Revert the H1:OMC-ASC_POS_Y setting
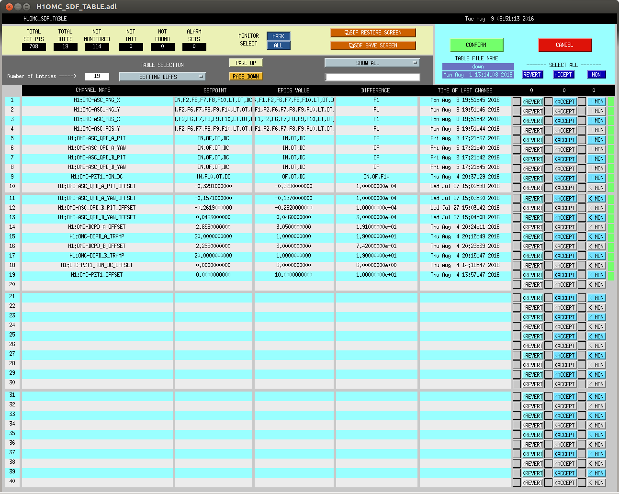The height and width of the screenshot is (494, 619). (x=532, y=130)
